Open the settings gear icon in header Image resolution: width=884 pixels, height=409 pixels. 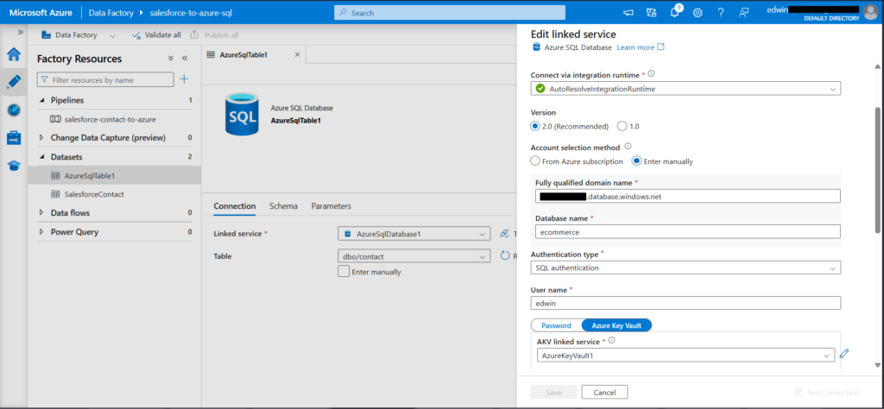coord(698,12)
